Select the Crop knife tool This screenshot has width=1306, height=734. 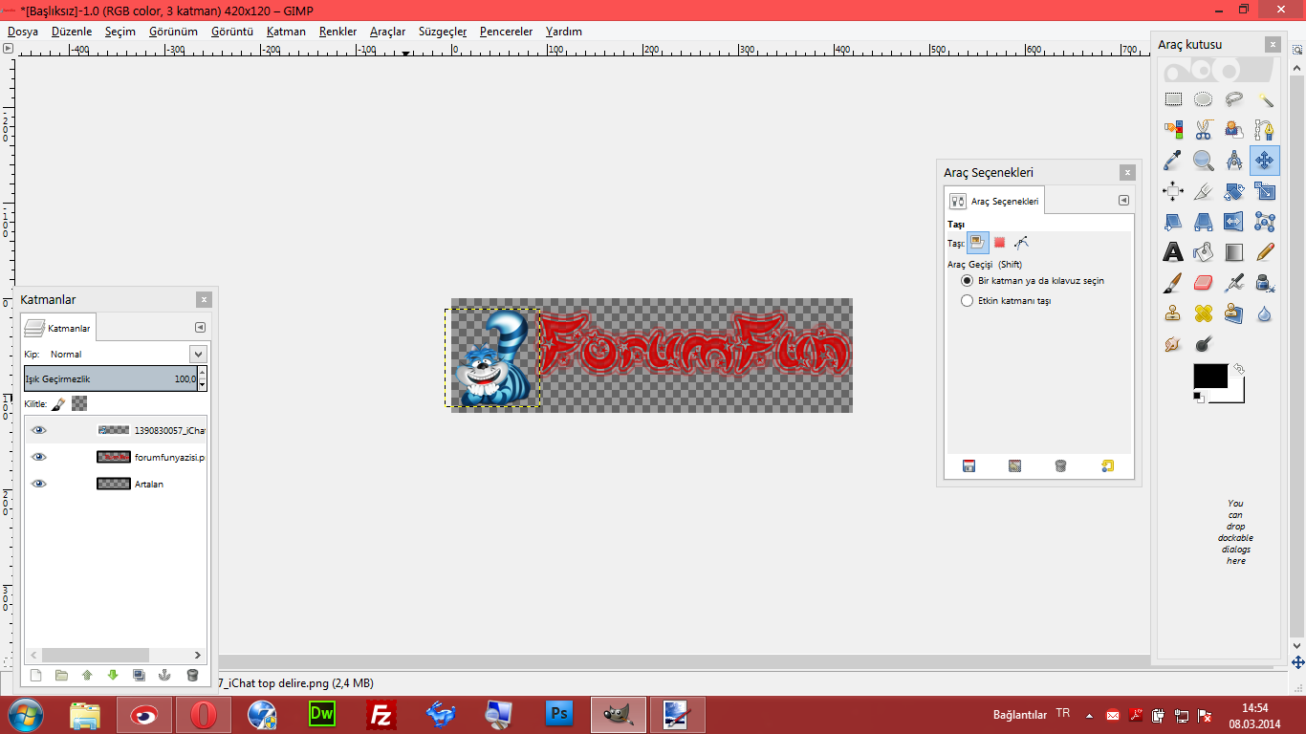pyautogui.click(x=1204, y=190)
